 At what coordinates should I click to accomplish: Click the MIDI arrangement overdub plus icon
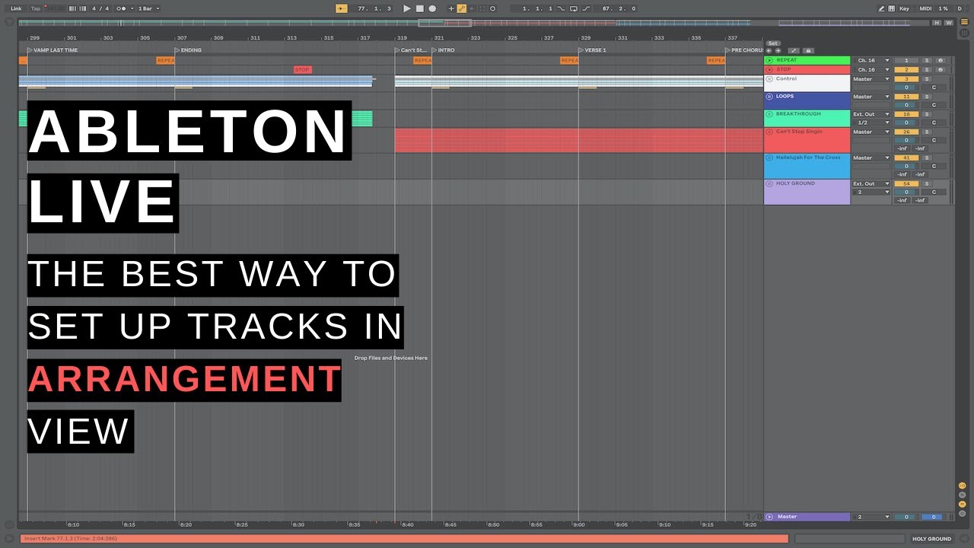(x=451, y=8)
